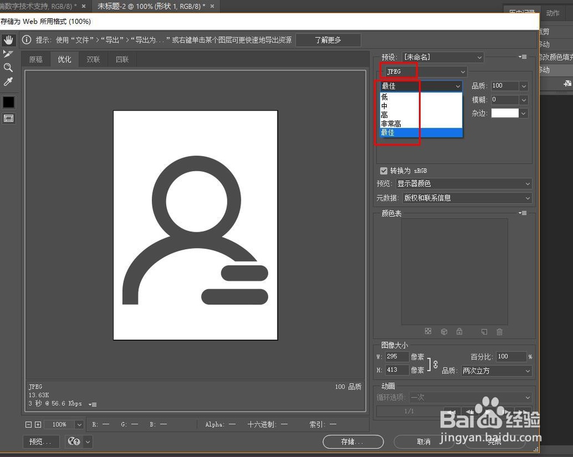Choose highlighted 最佳 option in list

click(x=421, y=133)
